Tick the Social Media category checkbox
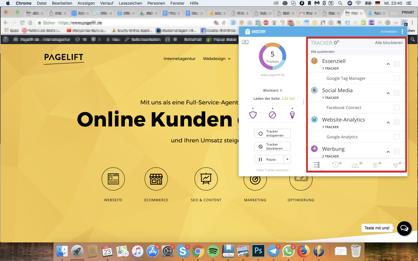Image resolution: width=418 pixels, height=261 pixels. click(x=397, y=93)
